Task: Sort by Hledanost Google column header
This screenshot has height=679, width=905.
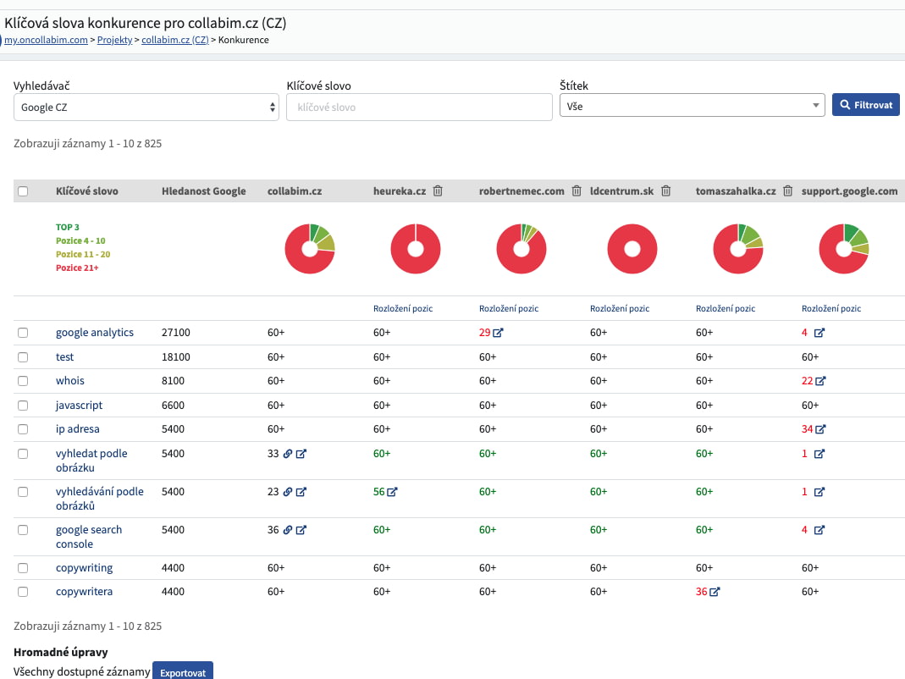Action: [x=204, y=191]
